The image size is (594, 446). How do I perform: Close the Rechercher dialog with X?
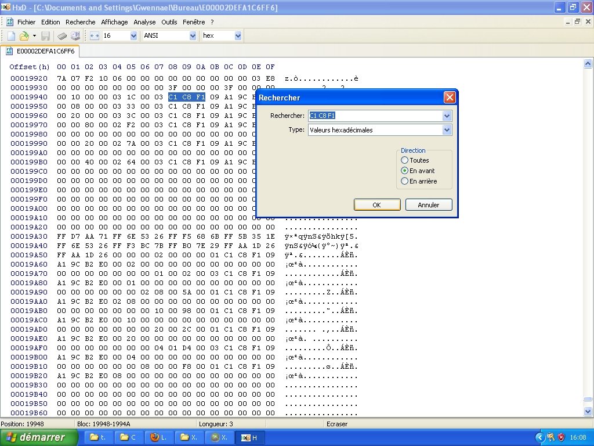point(450,98)
